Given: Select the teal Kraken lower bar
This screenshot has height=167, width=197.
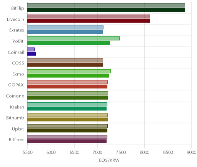Looking at the screenshot, I should [x=67, y=109].
